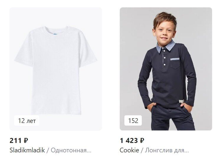Click the light-blue collar of the polo
This screenshot has height=160, width=219.
click(x=166, y=47)
